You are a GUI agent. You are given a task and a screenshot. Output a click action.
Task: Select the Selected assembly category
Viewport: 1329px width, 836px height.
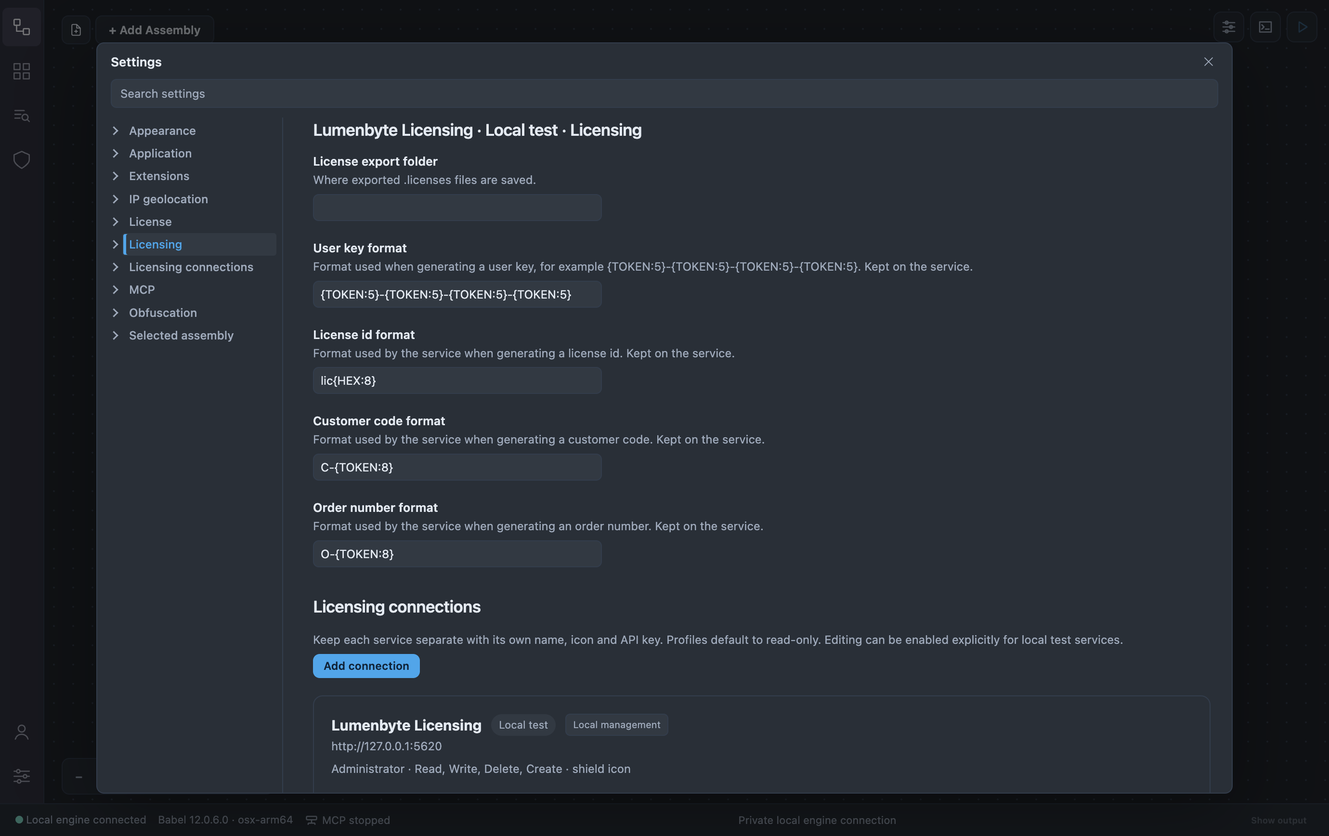[181, 336]
